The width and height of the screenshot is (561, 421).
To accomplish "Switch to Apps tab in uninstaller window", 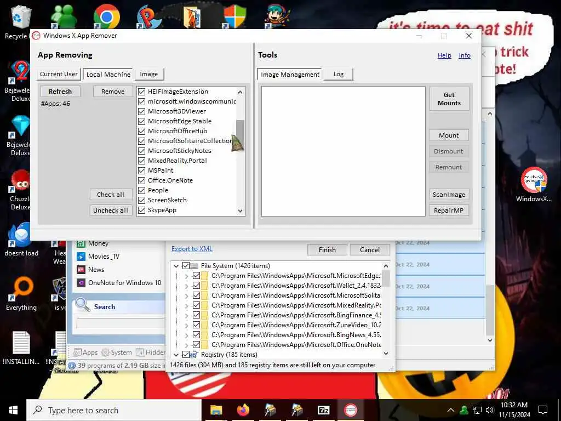I will (x=85, y=352).
